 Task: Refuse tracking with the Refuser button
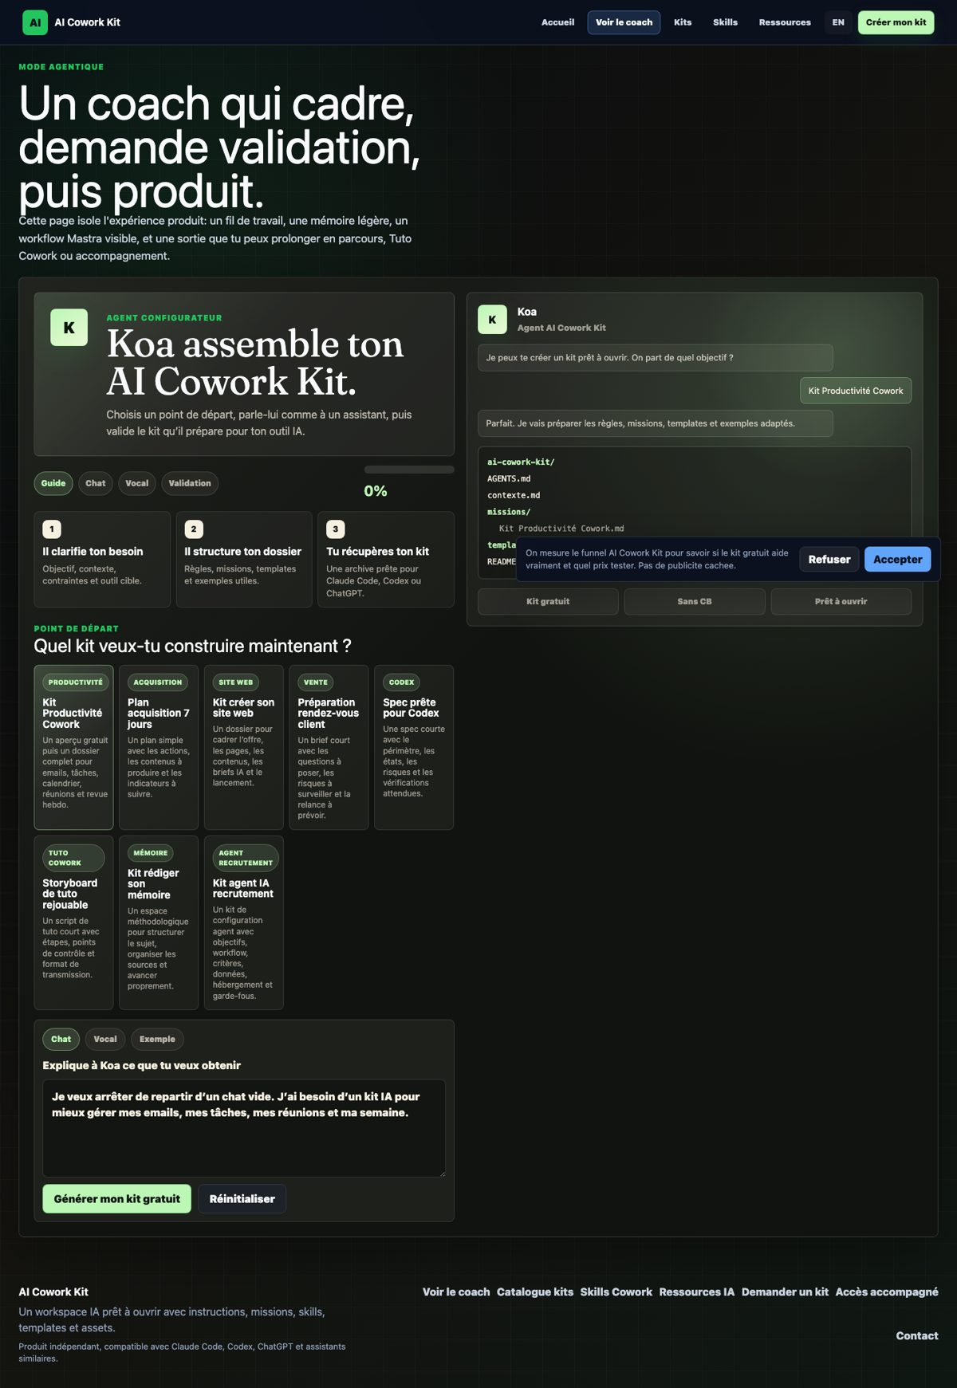click(829, 559)
